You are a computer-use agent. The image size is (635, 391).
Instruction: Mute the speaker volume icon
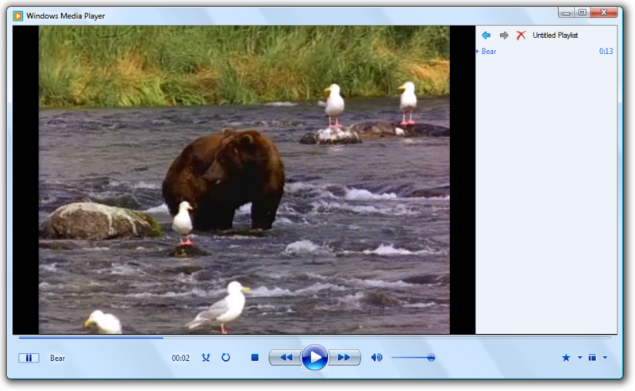(376, 358)
